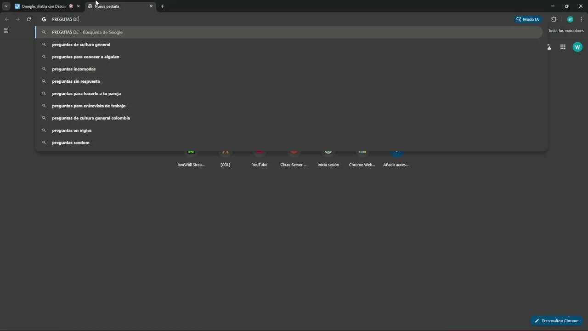Open the tab search dropdown arrow
Viewport: 588px width, 331px height.
click(6, 6)
